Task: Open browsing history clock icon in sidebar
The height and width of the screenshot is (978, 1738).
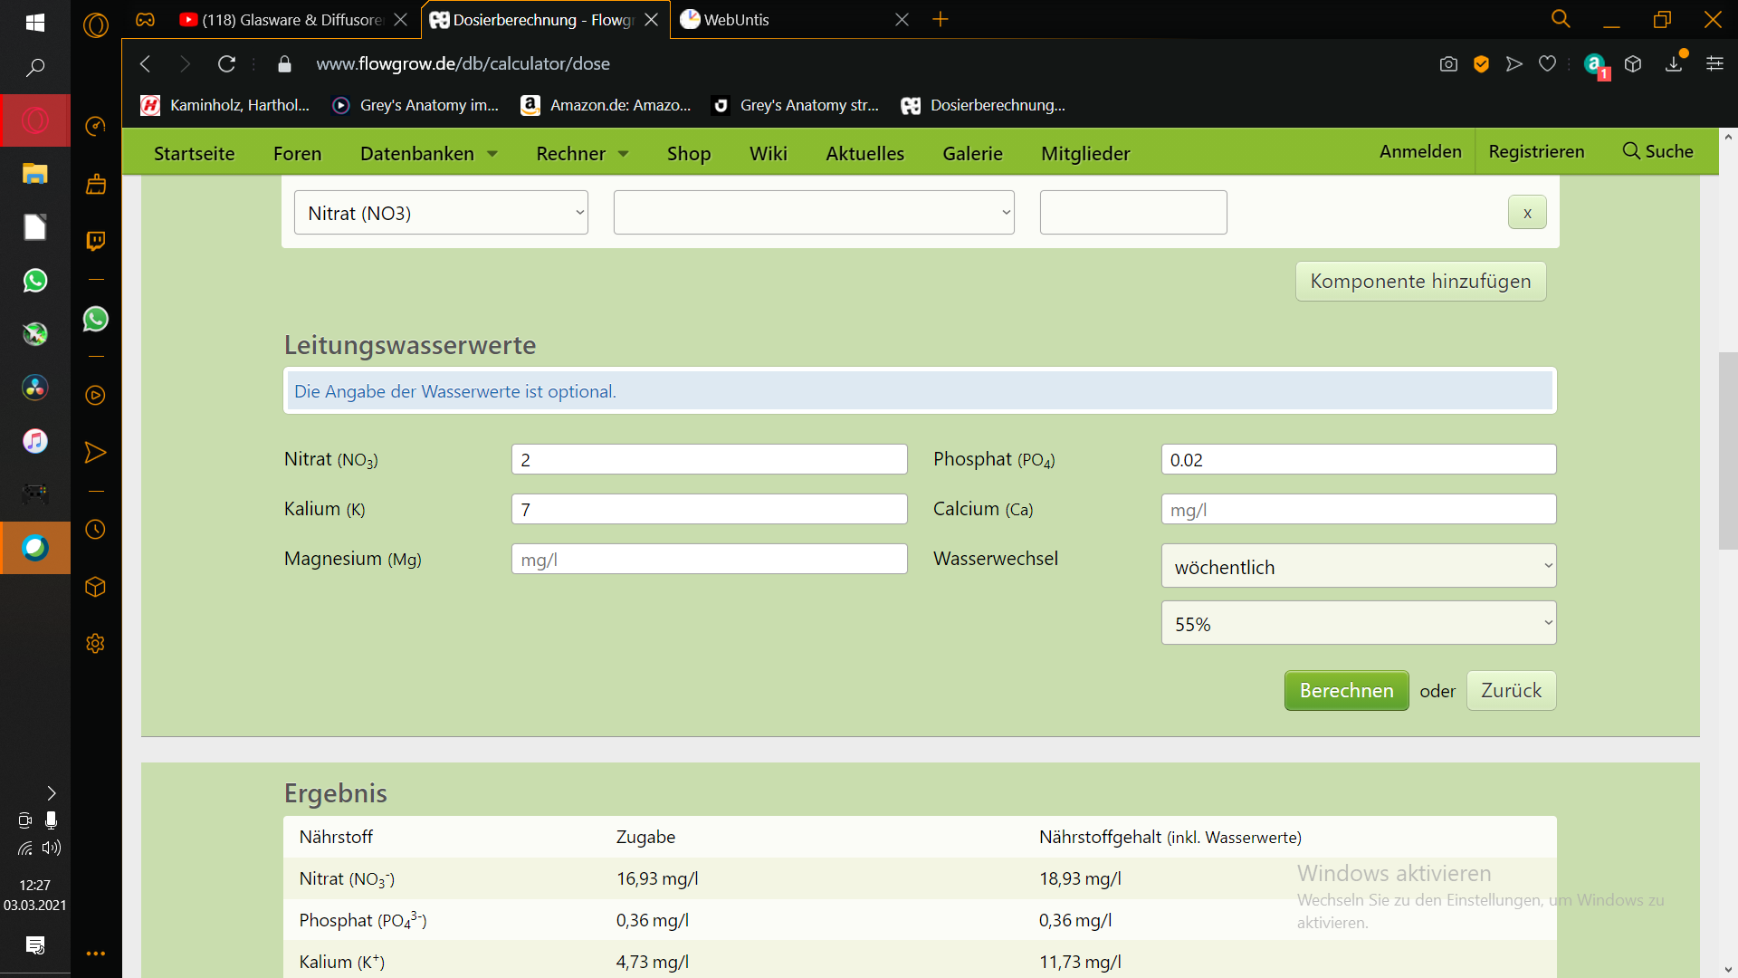Action: [95, 530]
